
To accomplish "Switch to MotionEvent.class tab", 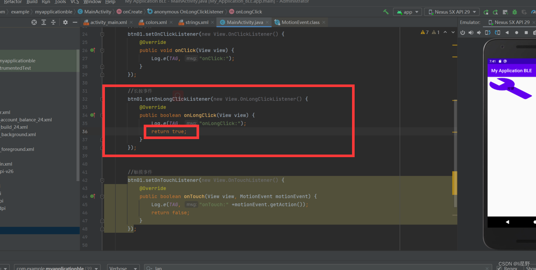I will pyautogui.click(x=300, y=22).
